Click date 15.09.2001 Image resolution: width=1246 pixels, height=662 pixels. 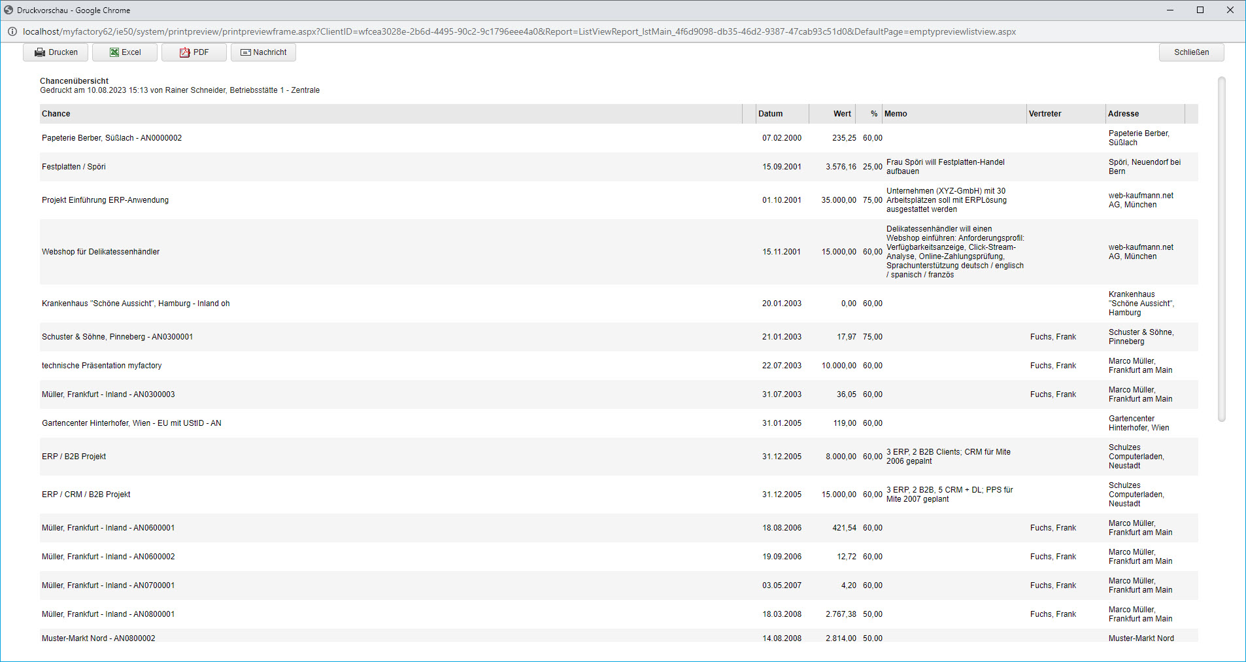[x=781, y=167]
